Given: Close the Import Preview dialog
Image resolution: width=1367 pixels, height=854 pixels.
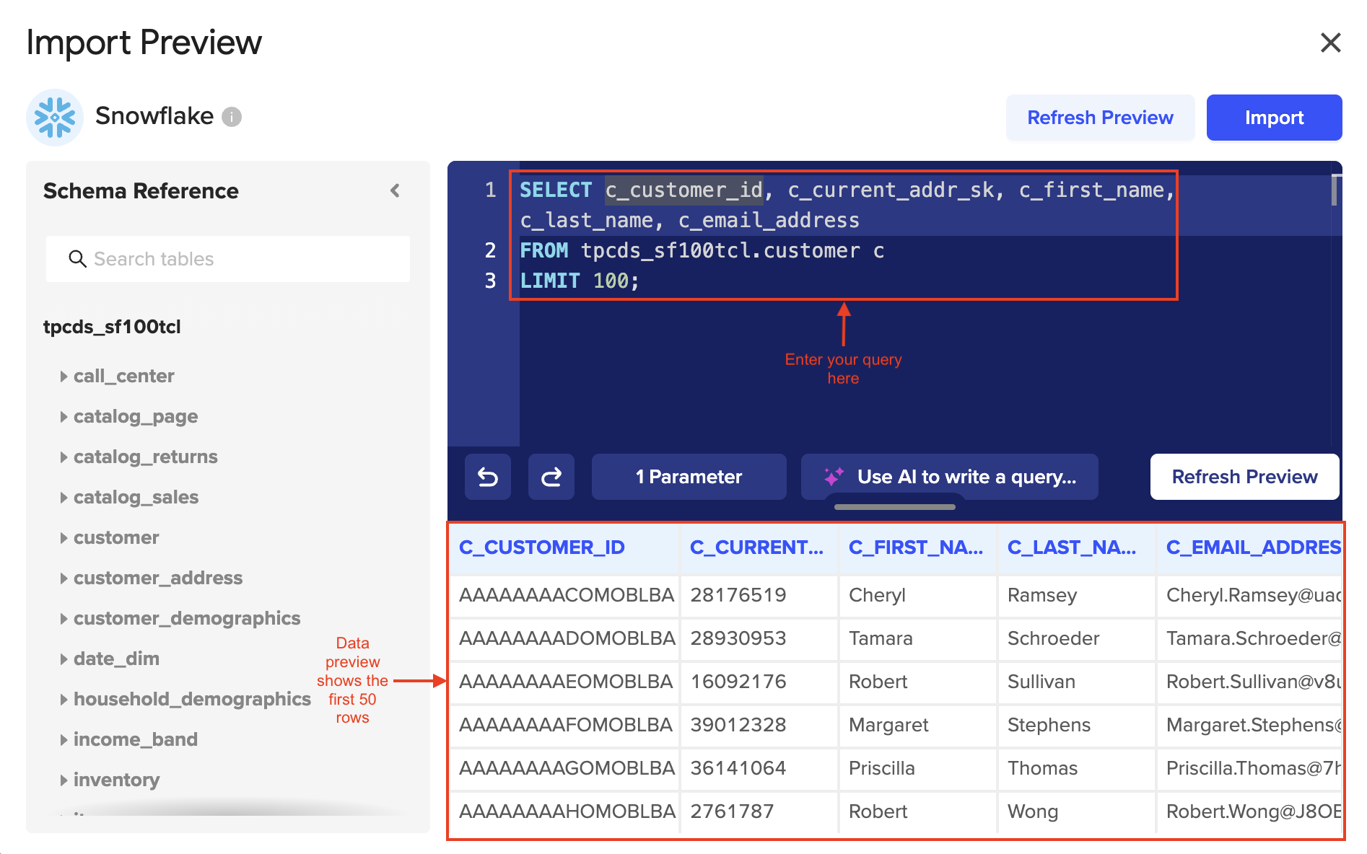Looking at the screenshot, I should [1330, 43].
